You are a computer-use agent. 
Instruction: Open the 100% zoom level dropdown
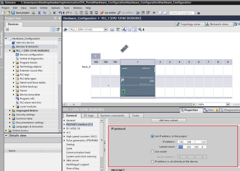(228, 104)
